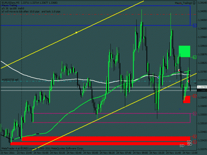Click the 1.33700 price level label
The image size is (207, 155).
coord(202,87)
